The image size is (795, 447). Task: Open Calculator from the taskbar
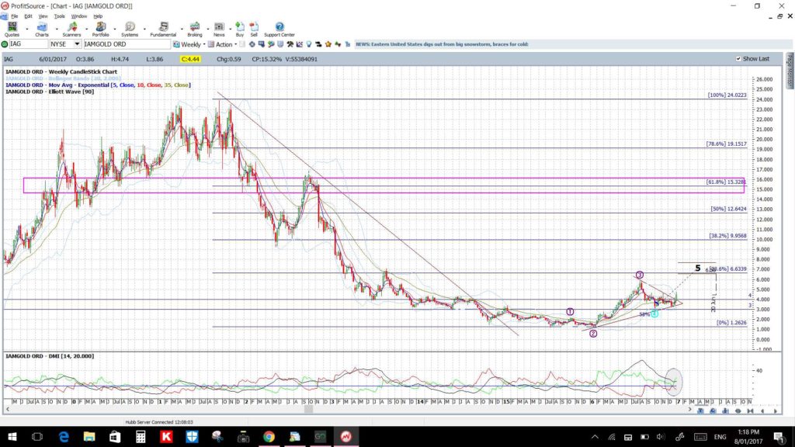(x=141, y=436)
